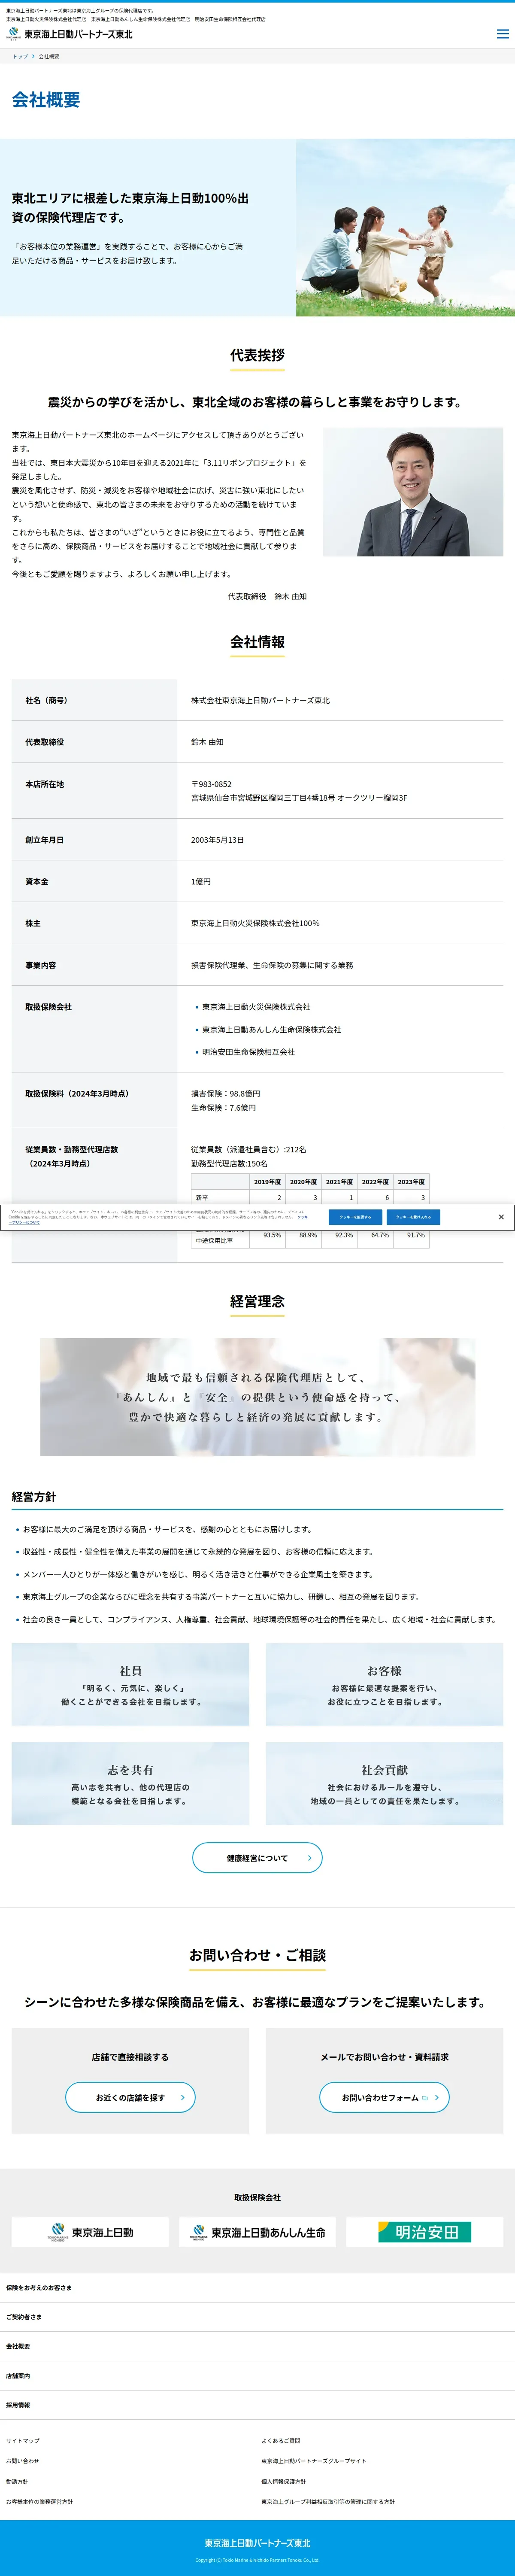Click 明治安田生命保険相互会社 list item
The width and height of the screenshot is (515, 2576).
point(248,1052)
